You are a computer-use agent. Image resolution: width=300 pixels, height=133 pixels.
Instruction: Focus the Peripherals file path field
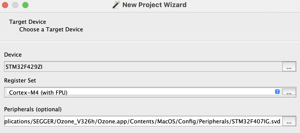[143, 121]
